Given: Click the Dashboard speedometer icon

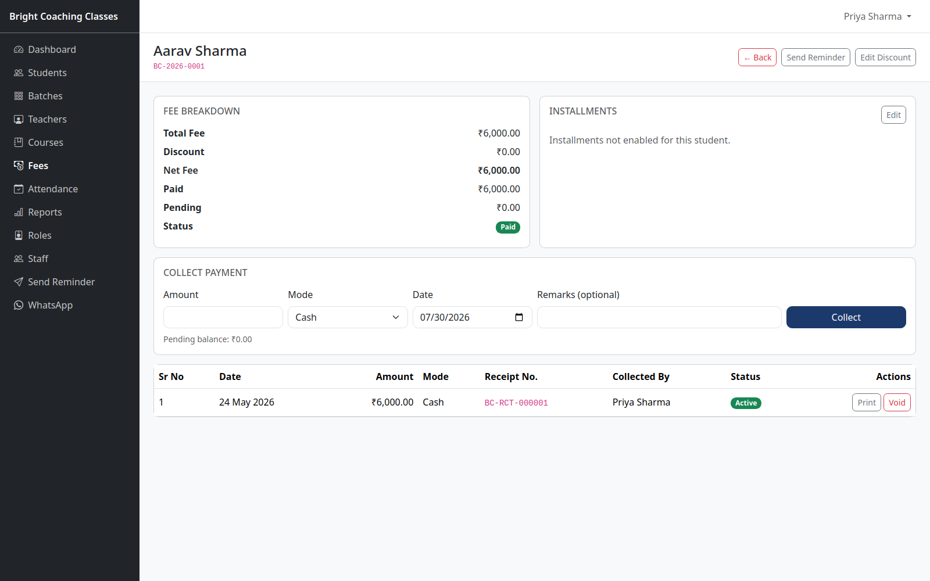Looking at the screenshot, I should (x=19, y=49).
